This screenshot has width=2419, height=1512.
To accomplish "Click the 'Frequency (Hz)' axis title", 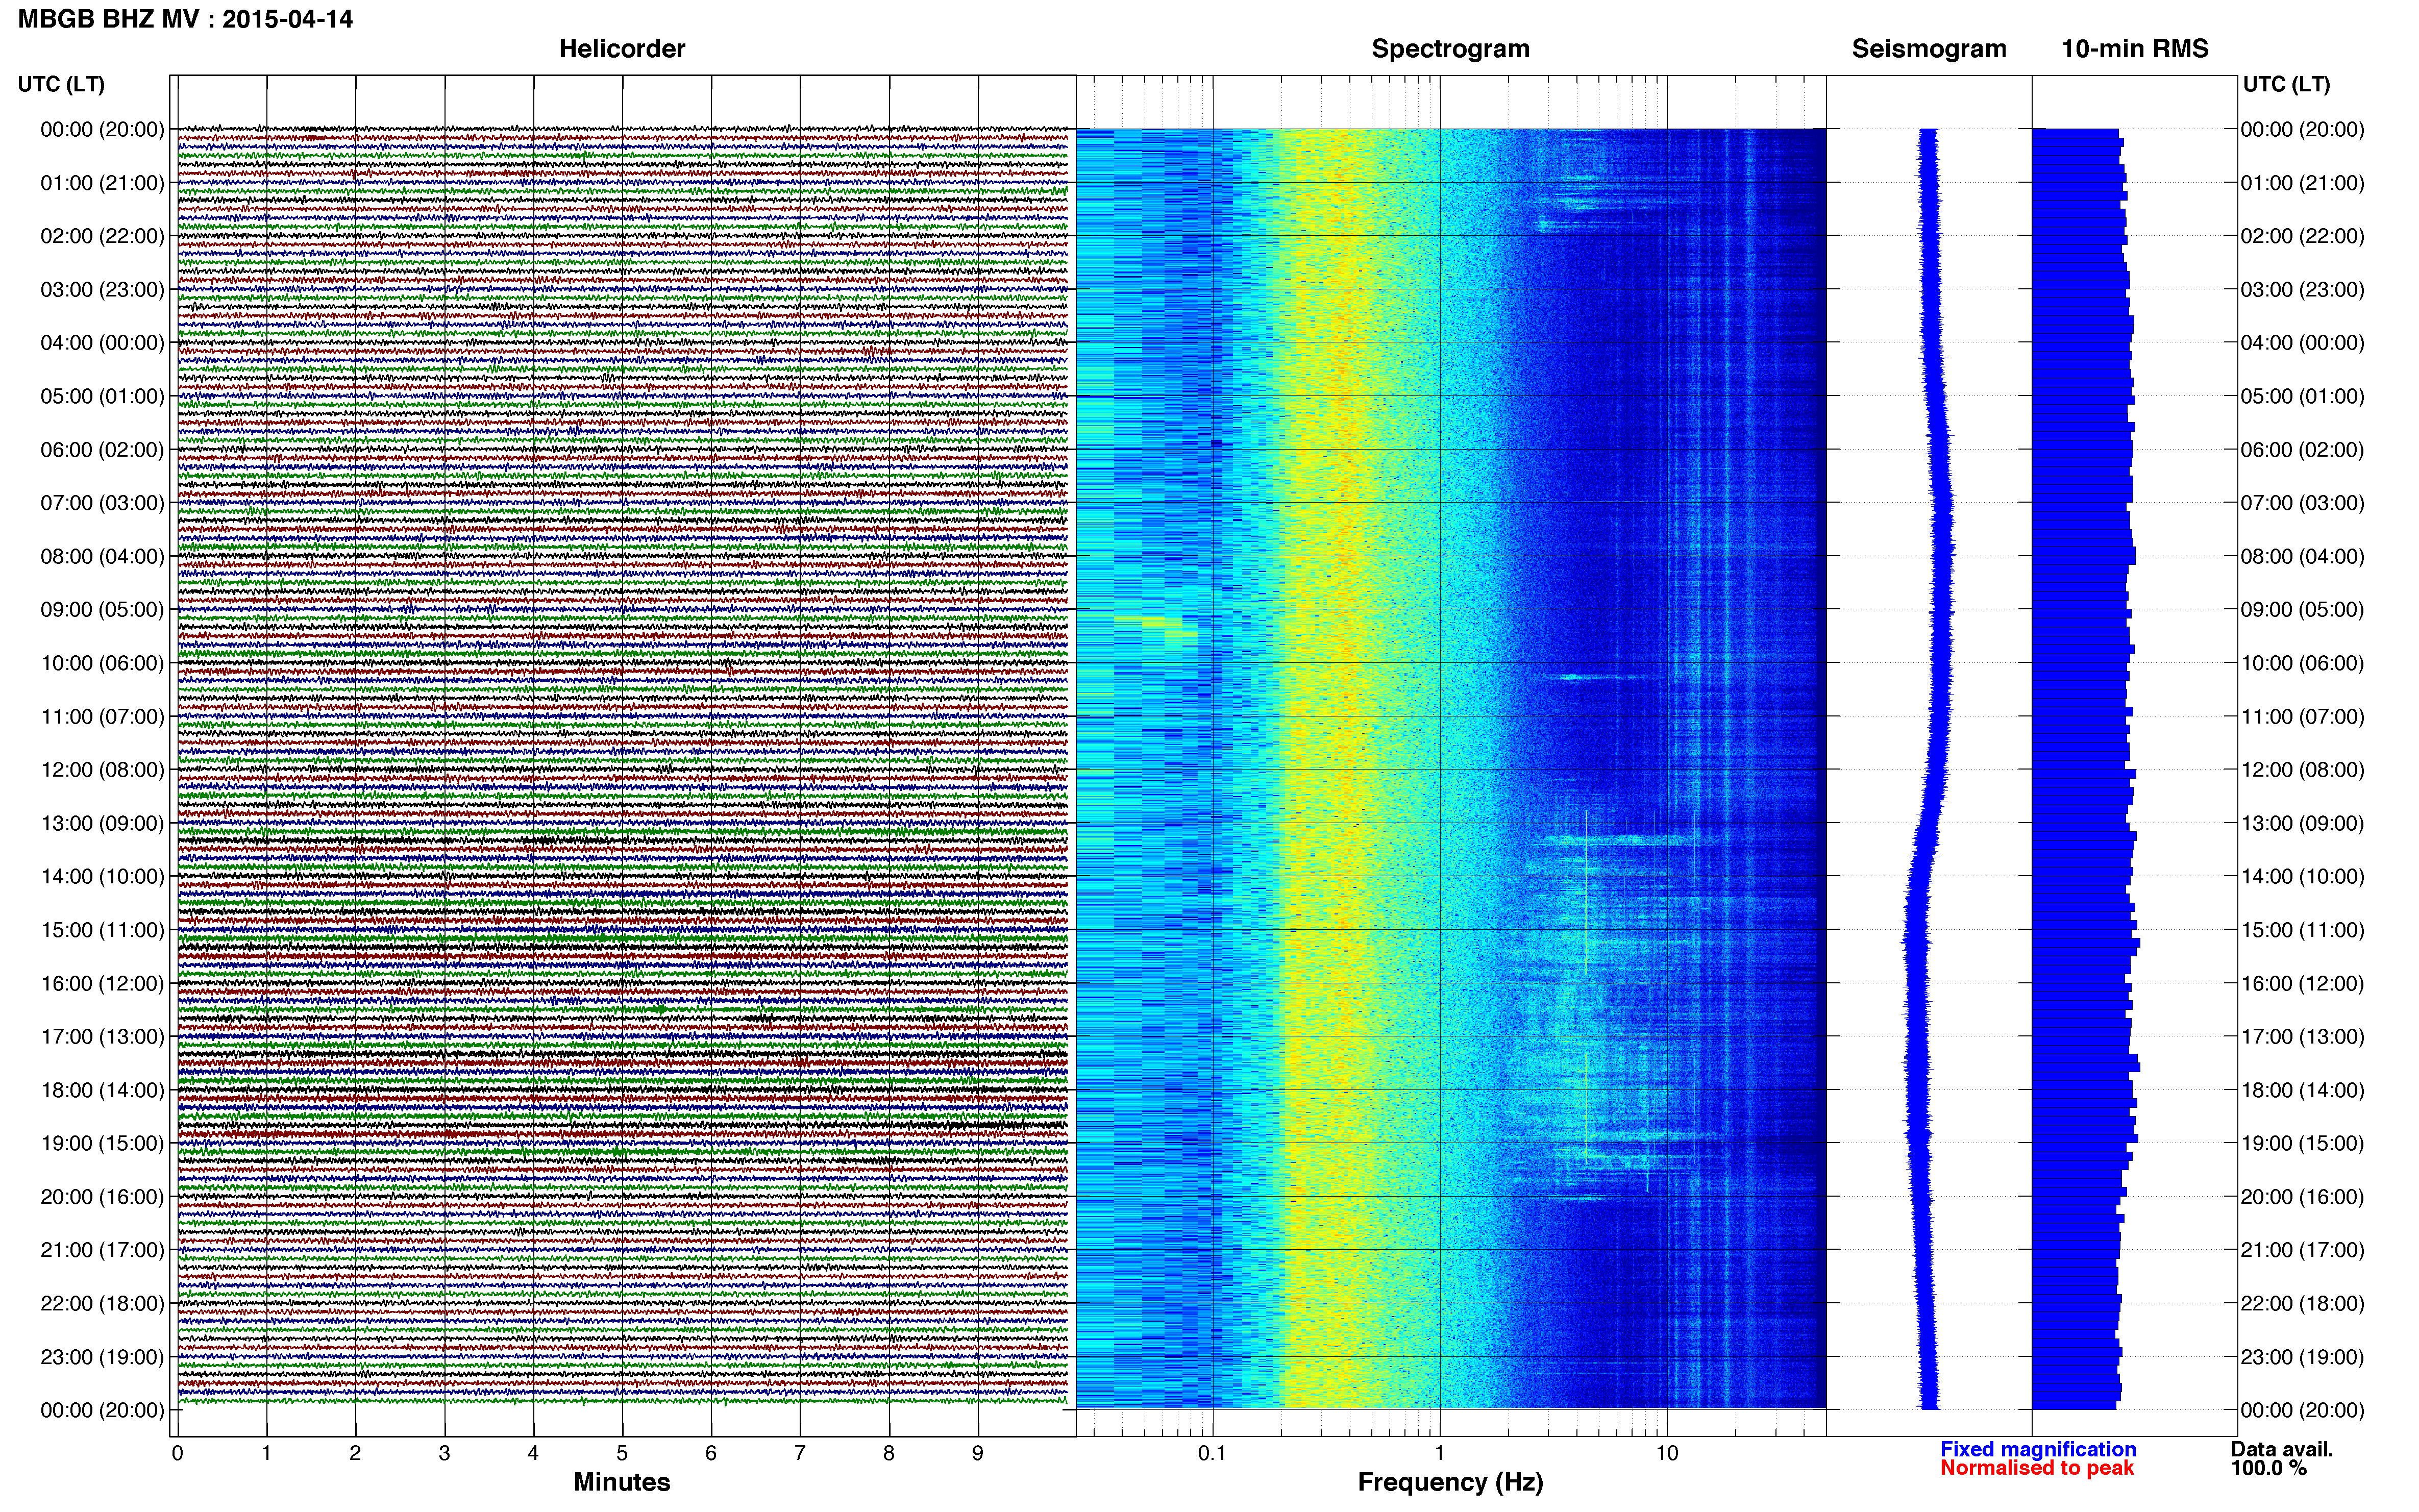I will click(1450, 1482).
